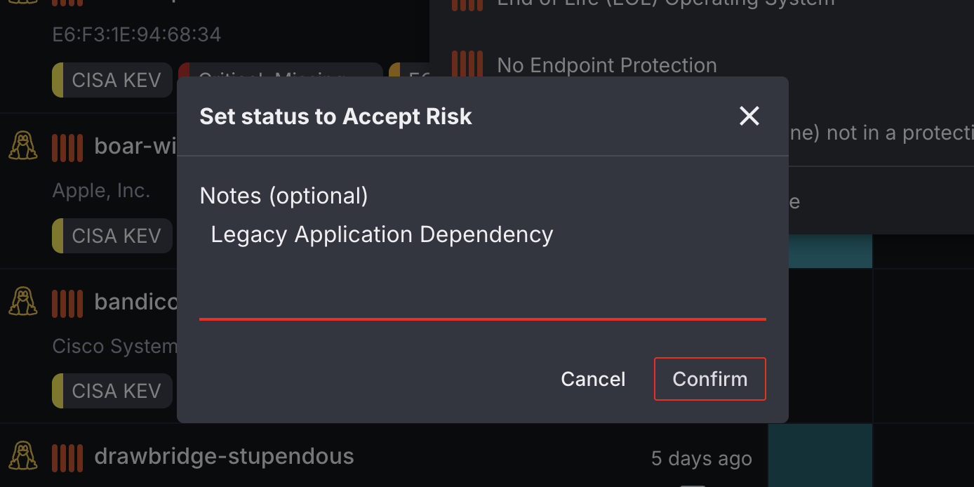Select the Linux penguin icon beside boar-wi

(22, 147)
